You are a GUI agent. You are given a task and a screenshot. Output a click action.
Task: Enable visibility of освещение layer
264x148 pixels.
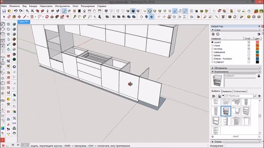pyautogui.click(x=249, y=52)
